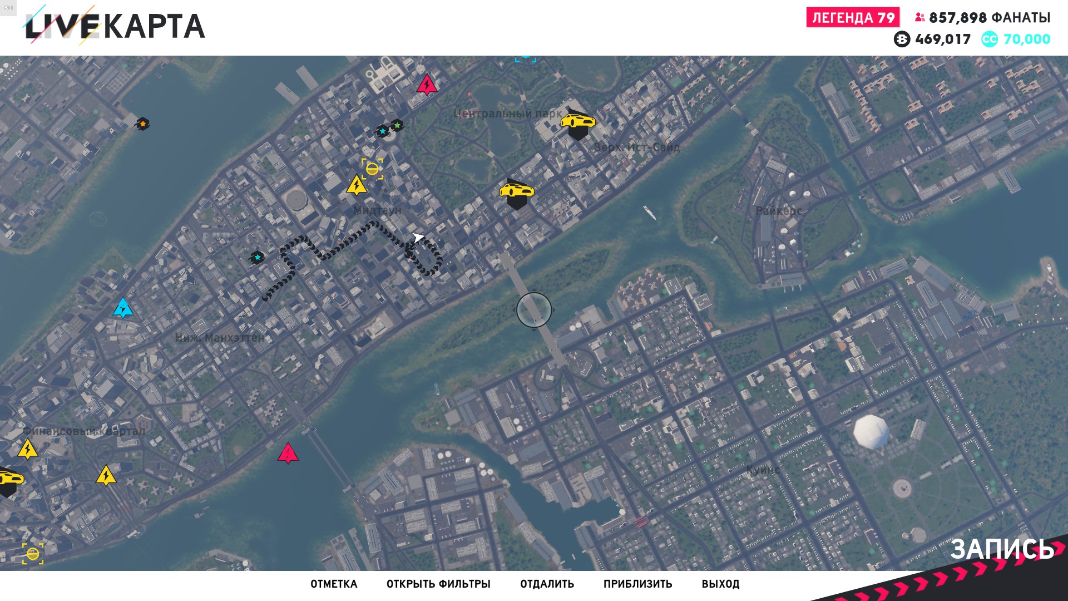
Task: Open the yellow lightning triangle above Мидтаун
Action: click(x=357, y=185)
